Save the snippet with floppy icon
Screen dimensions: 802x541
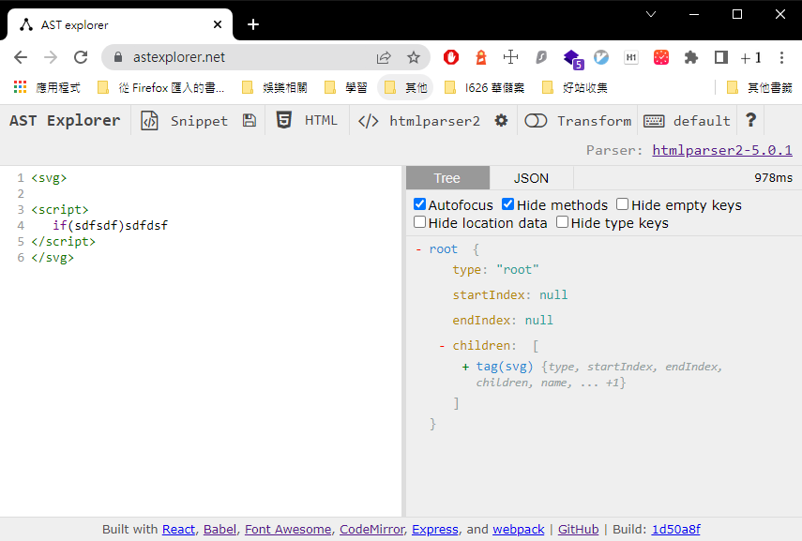coord(250,121)
